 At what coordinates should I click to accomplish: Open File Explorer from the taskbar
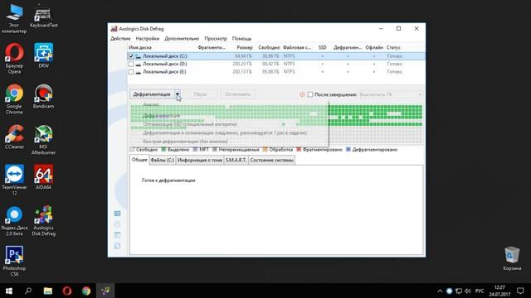(x=48, y=291)
